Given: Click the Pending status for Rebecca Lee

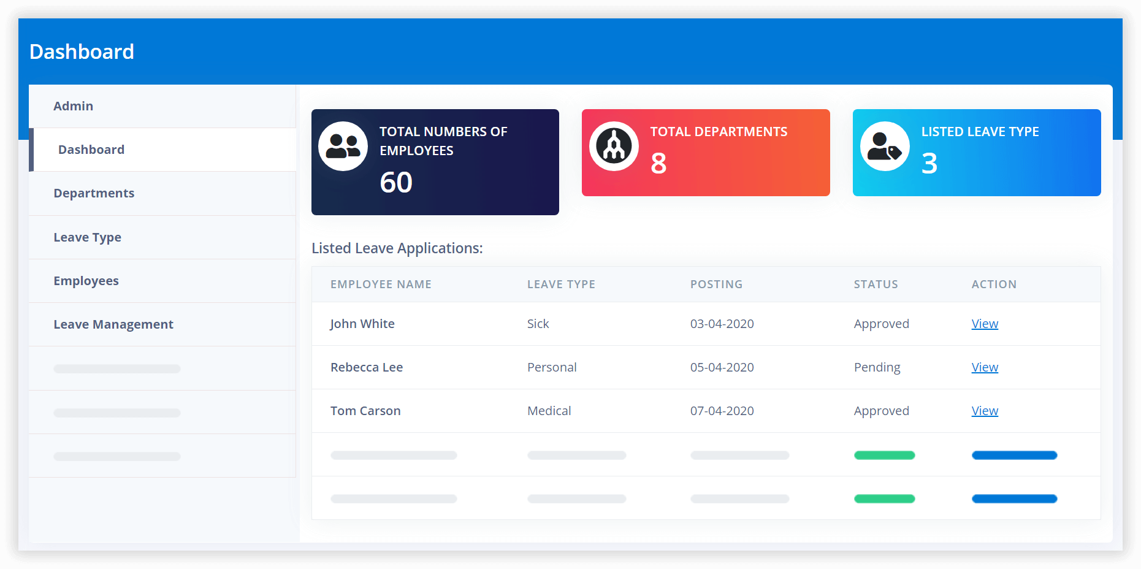Looking at the screenshot, I should click(877, 367).
